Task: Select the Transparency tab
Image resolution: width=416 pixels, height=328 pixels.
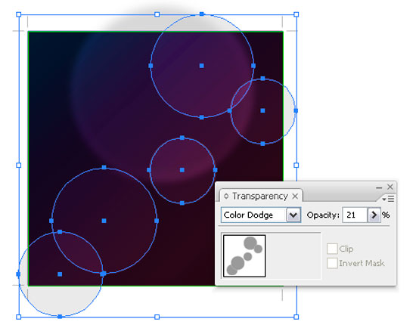Action: click(260, 196)
